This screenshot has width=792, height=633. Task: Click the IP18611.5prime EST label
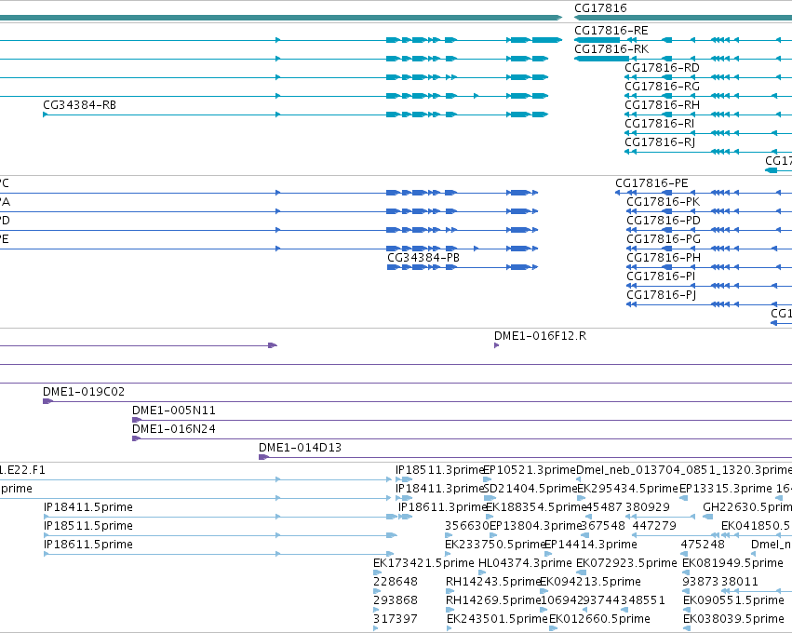coord(87,545)
